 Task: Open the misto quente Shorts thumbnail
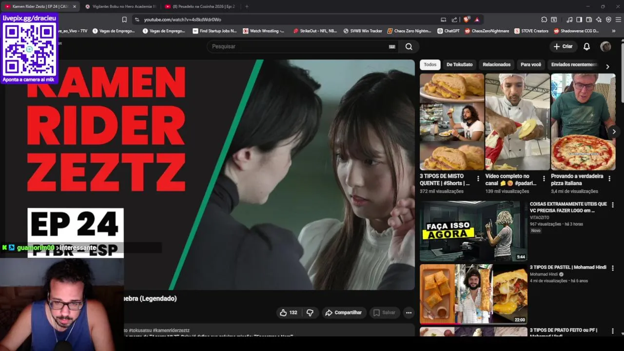pyautogui.click(x=452, y=121)
